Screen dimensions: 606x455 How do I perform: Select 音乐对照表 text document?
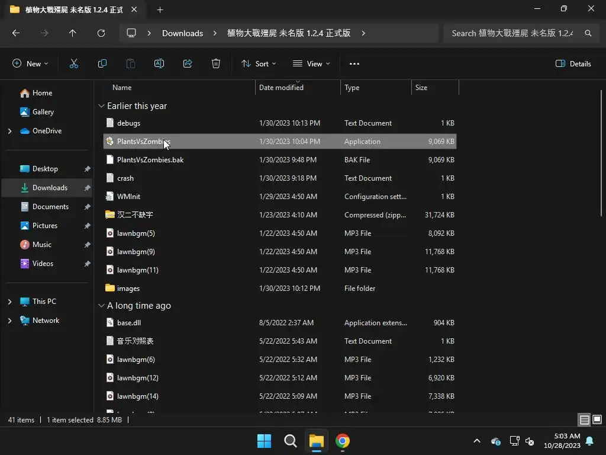280,341
